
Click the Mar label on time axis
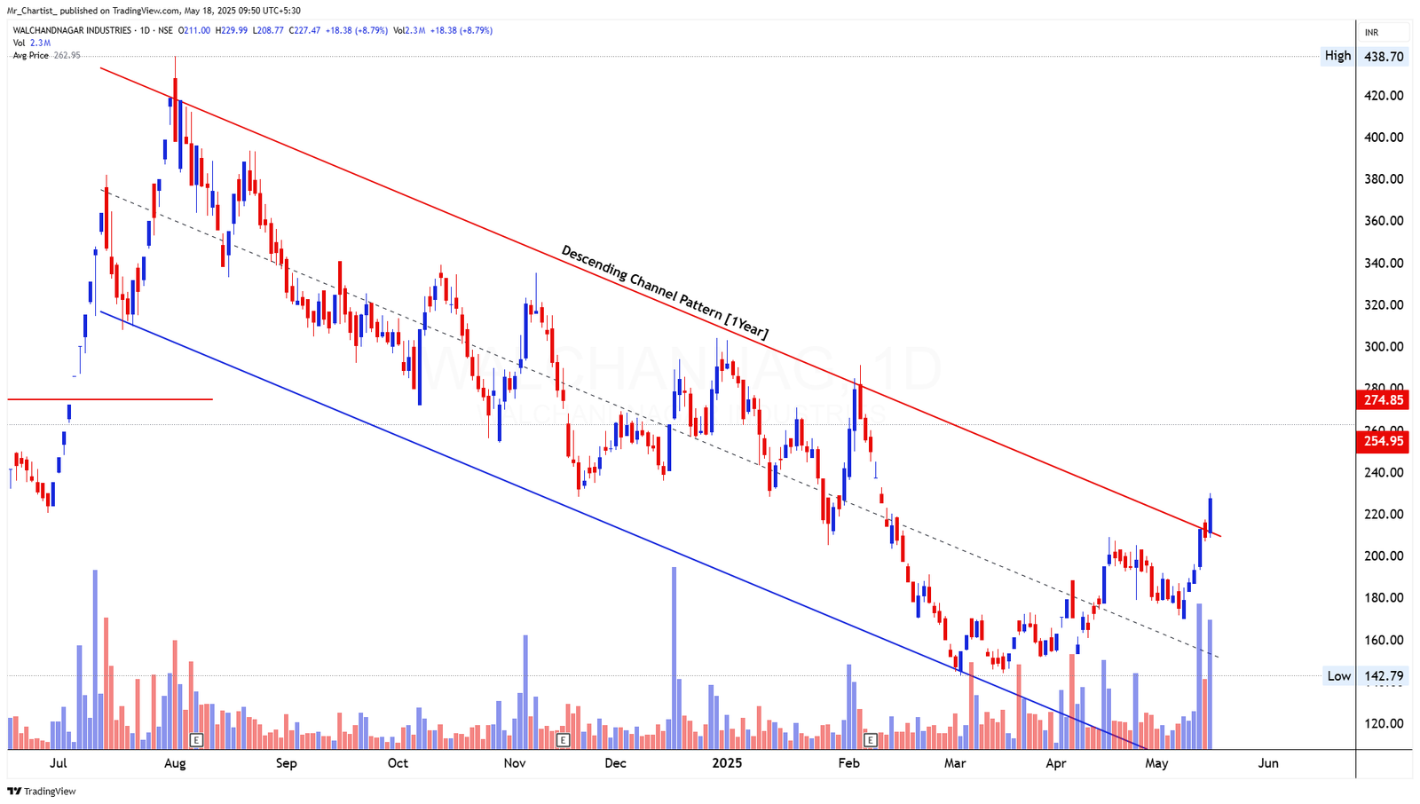click(955, 763)
